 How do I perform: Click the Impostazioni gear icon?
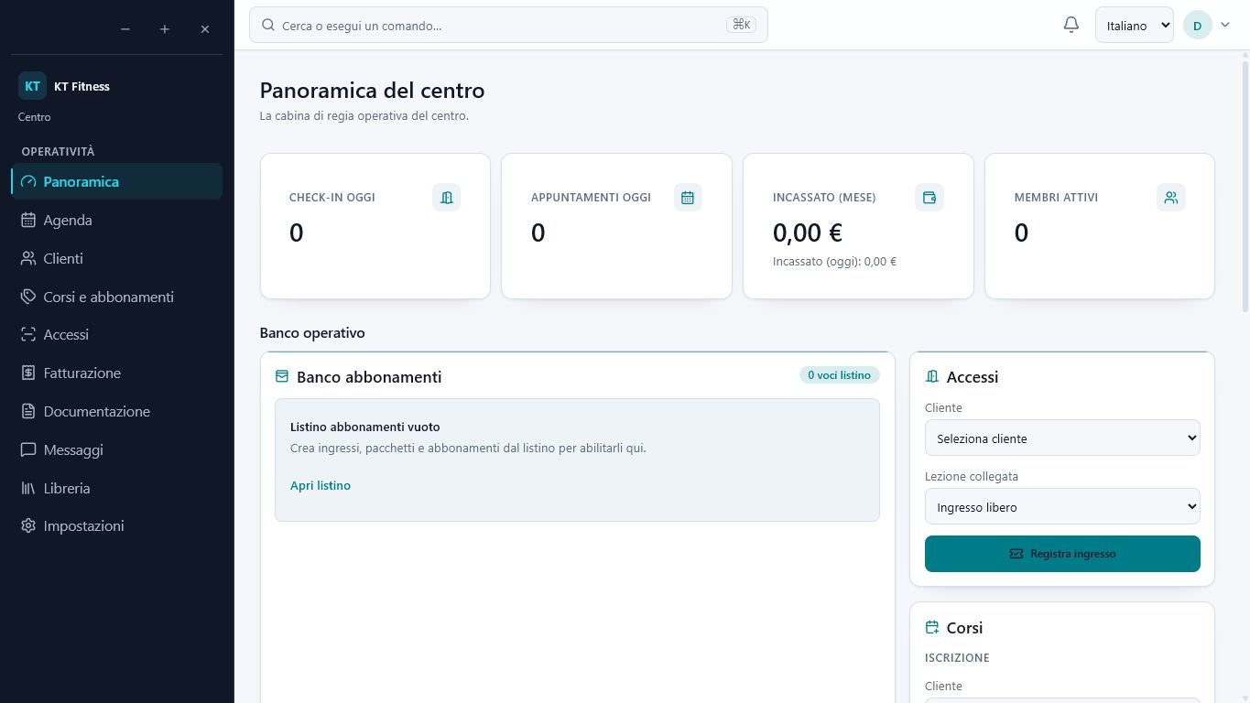pos(28,525)
